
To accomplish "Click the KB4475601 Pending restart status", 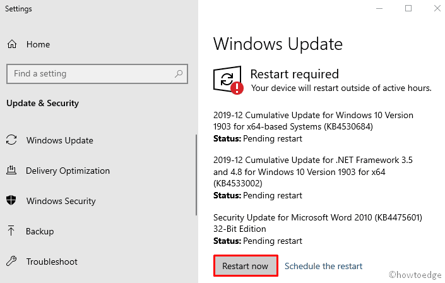I will (258, 241).
